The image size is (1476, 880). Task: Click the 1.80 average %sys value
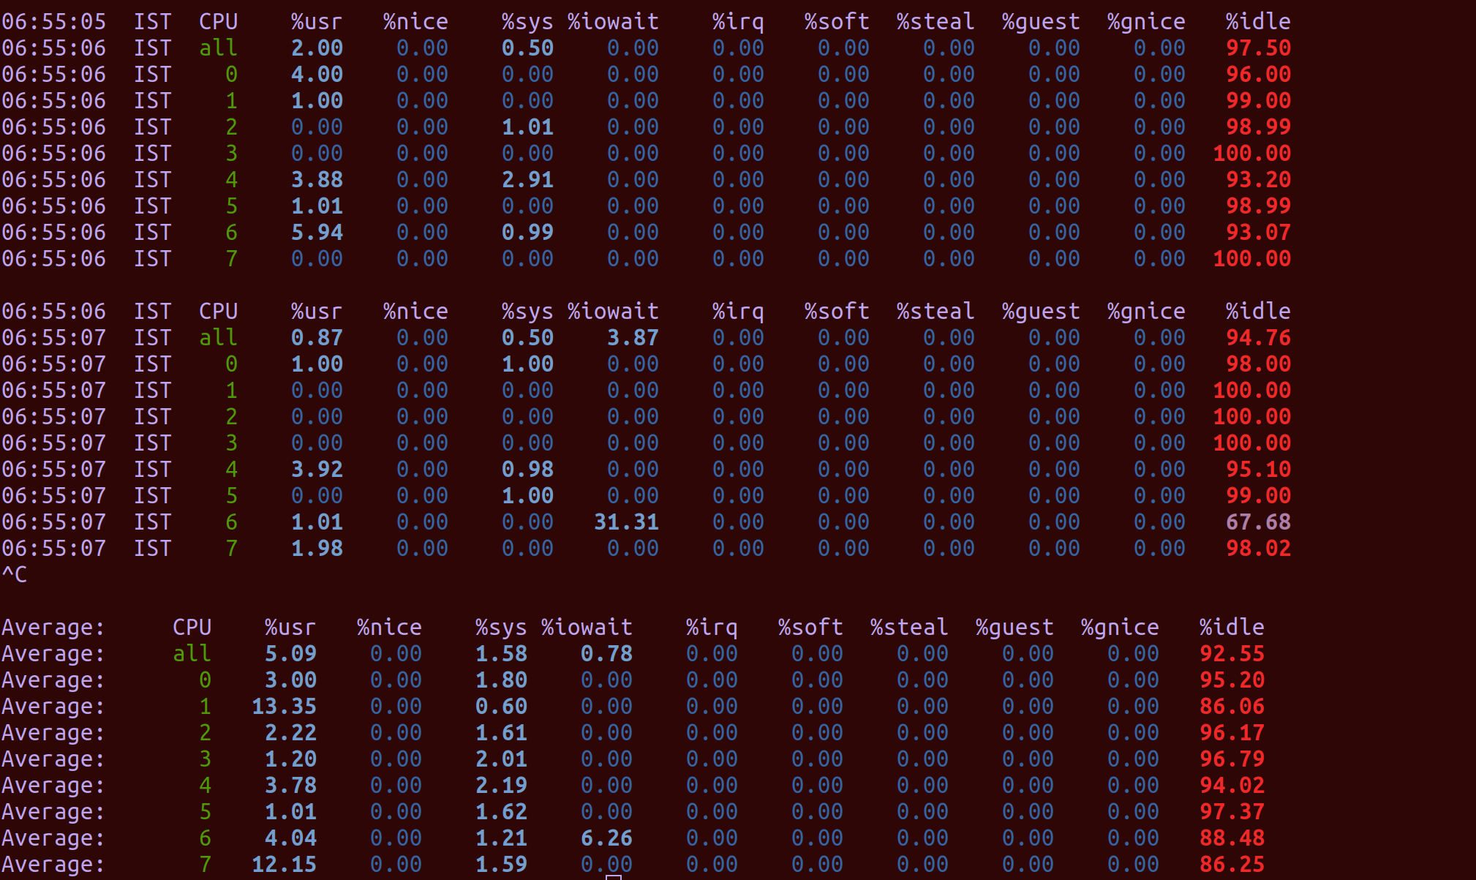pyautogui.click(x=501, y=680)
